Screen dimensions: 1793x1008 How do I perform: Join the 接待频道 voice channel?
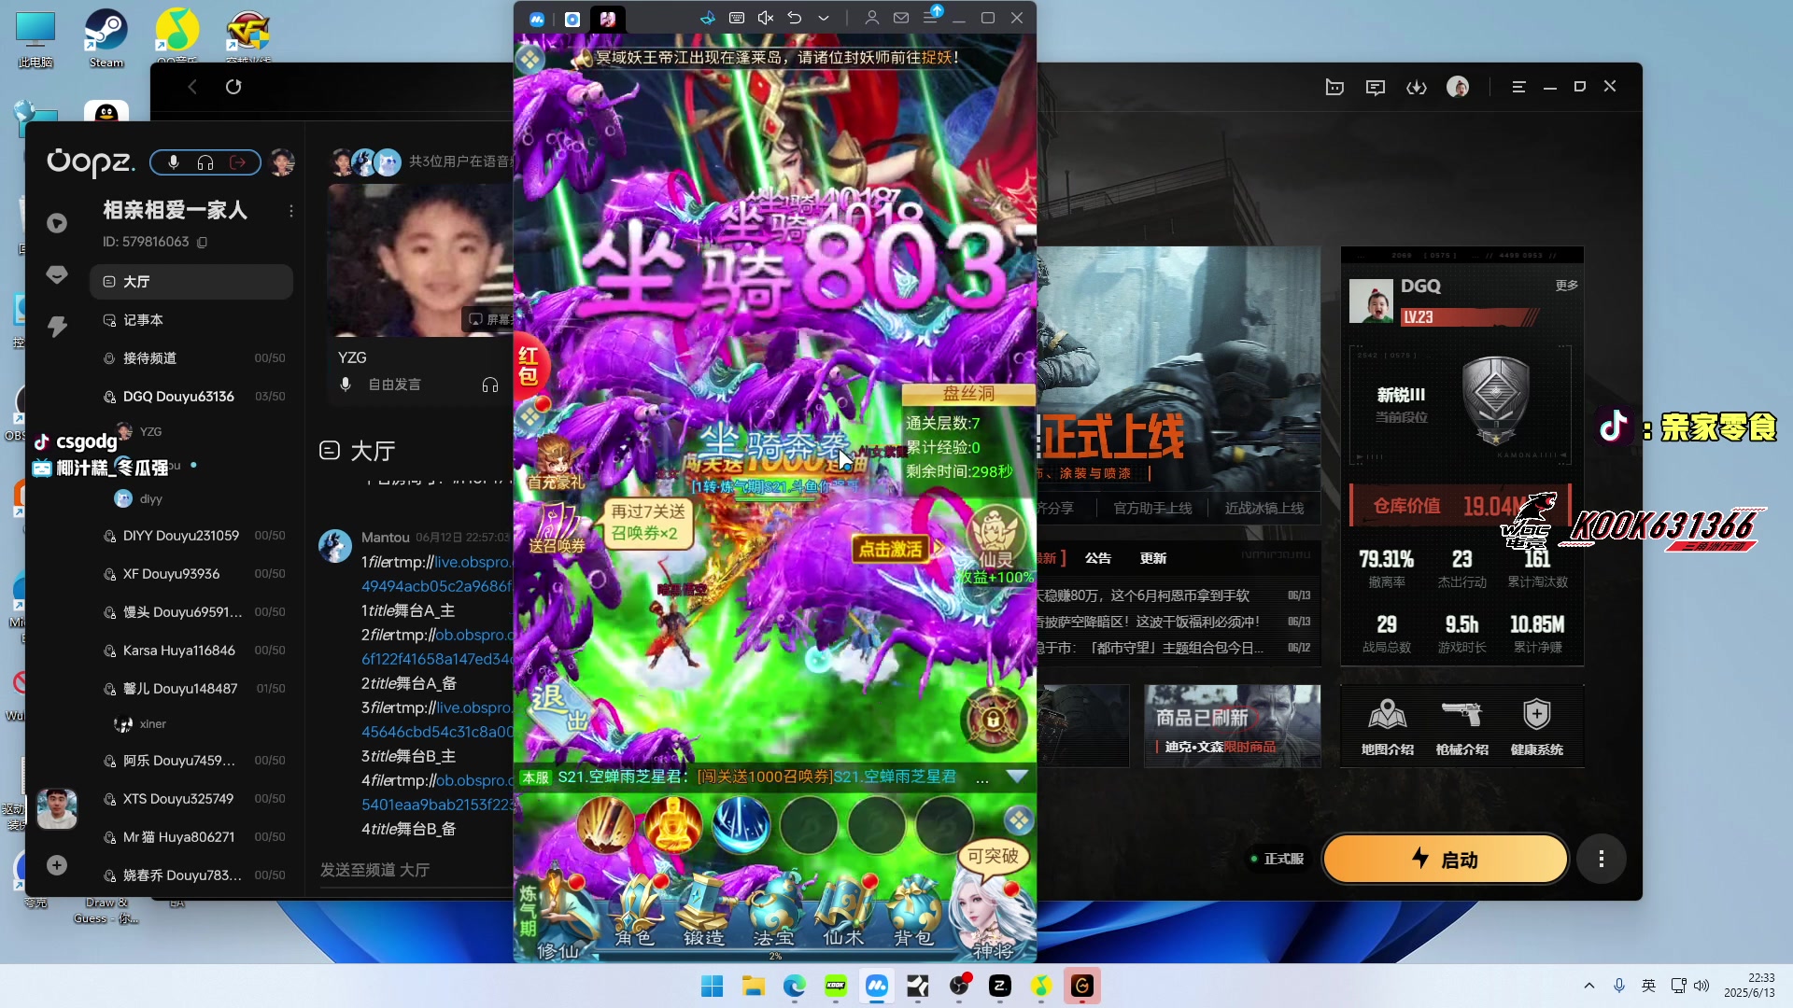pyautogui.click(x=191, y=357)
